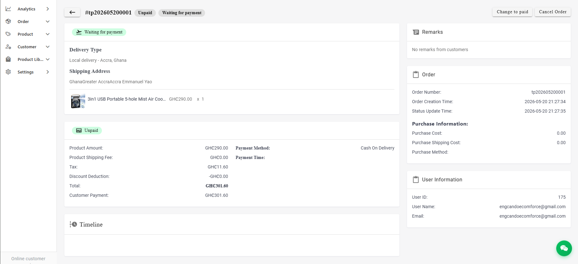The height and width of the screenshot is (264, 578).
Task: Click shipping address GhanaGreater AccraAccra Emmanuel Yao
Action: [x=111, y=82]
